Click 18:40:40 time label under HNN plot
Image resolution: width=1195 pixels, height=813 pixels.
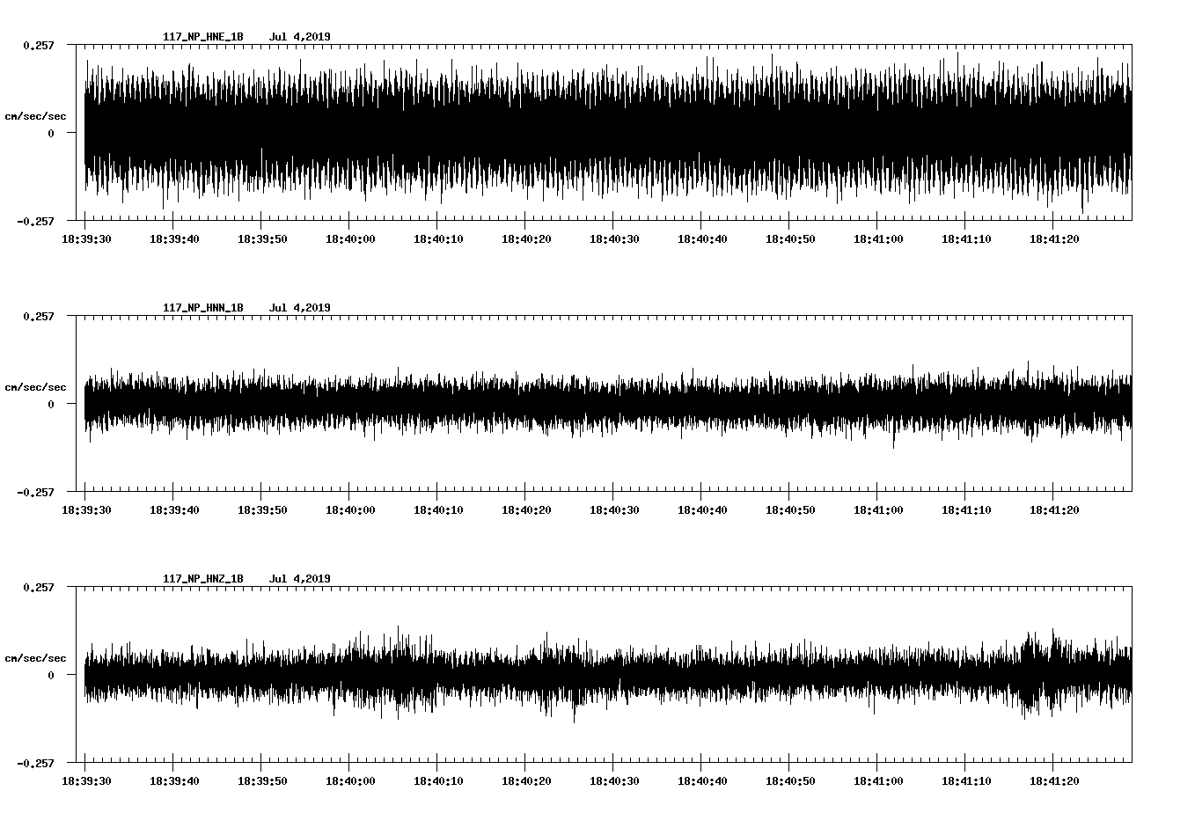pos(702,509)
